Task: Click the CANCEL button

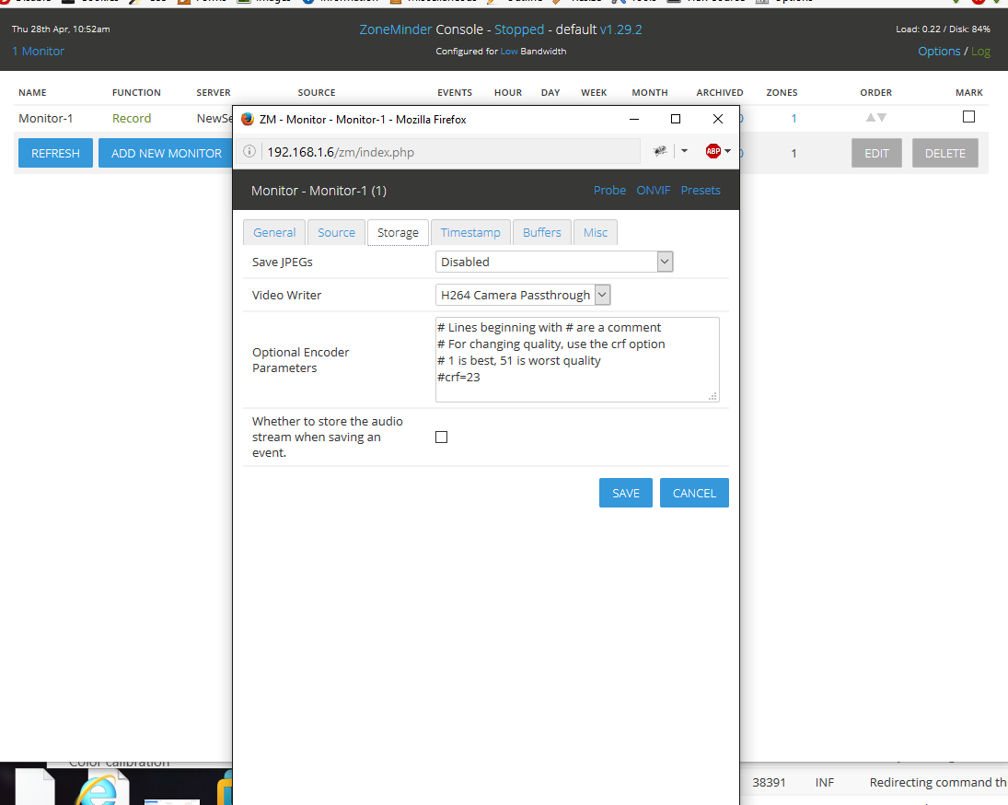Action: [694, 493]
